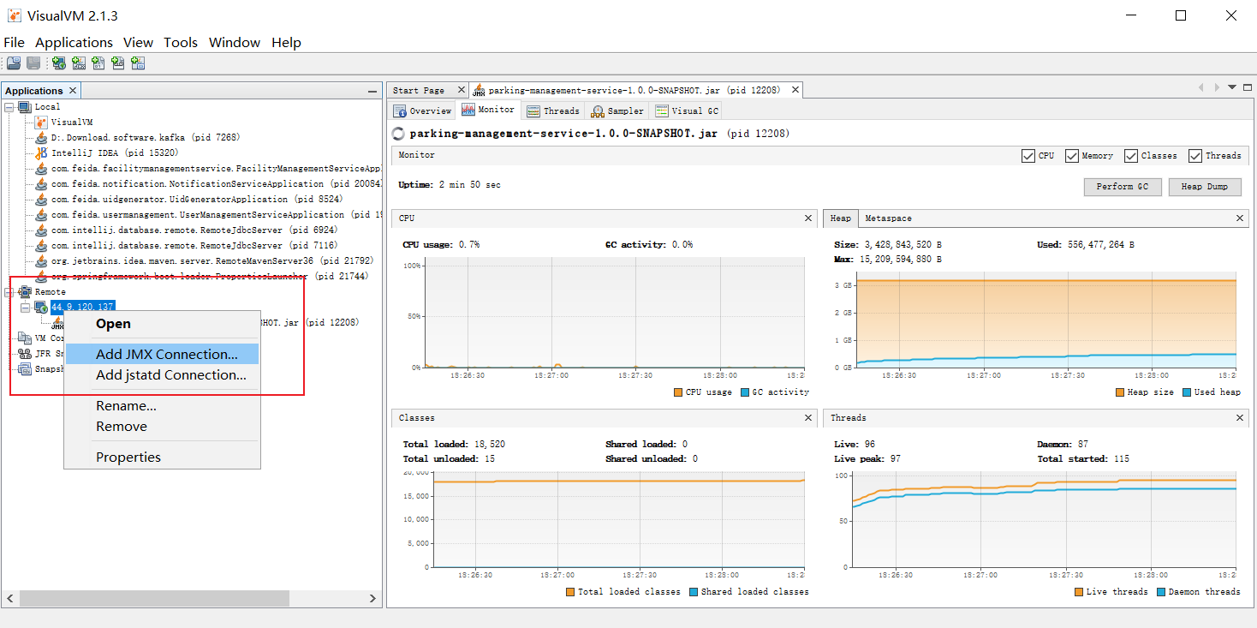Click the remote host icon beside 44.9.120.137
Screen dimensions: 1257x628
(x=41, y=307)
